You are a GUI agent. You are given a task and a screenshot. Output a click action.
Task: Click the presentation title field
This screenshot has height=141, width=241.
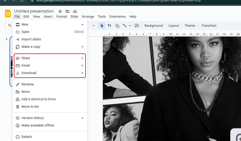[34, 11]
